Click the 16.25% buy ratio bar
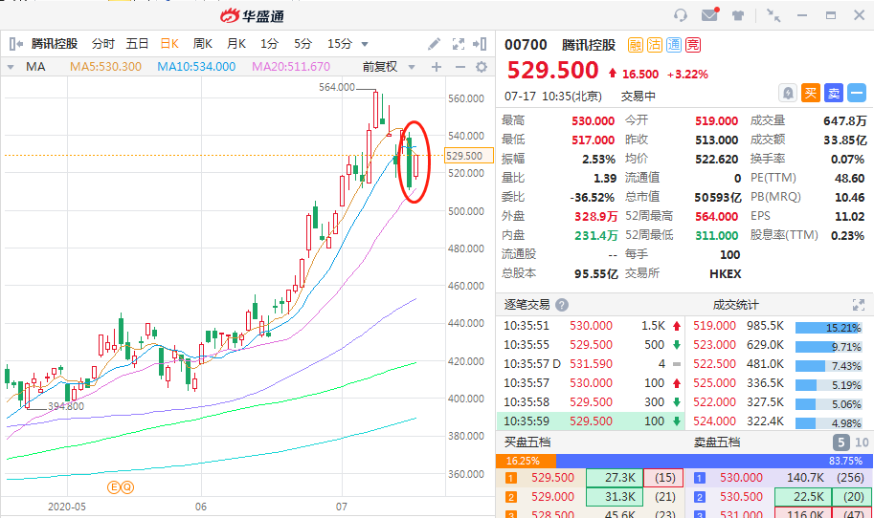This screenshot has height=518, width=874. [x=526, y=461]
